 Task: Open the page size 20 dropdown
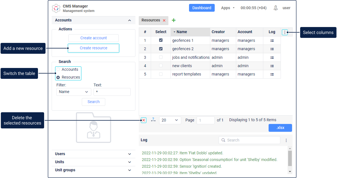(x=170, y=120)
